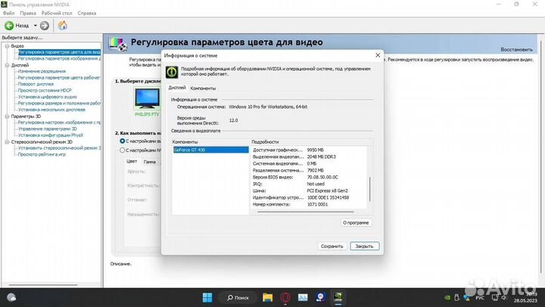Select radio option С настройками N…
This screenshot has width=545, height=307.
[x=122, y=150]
